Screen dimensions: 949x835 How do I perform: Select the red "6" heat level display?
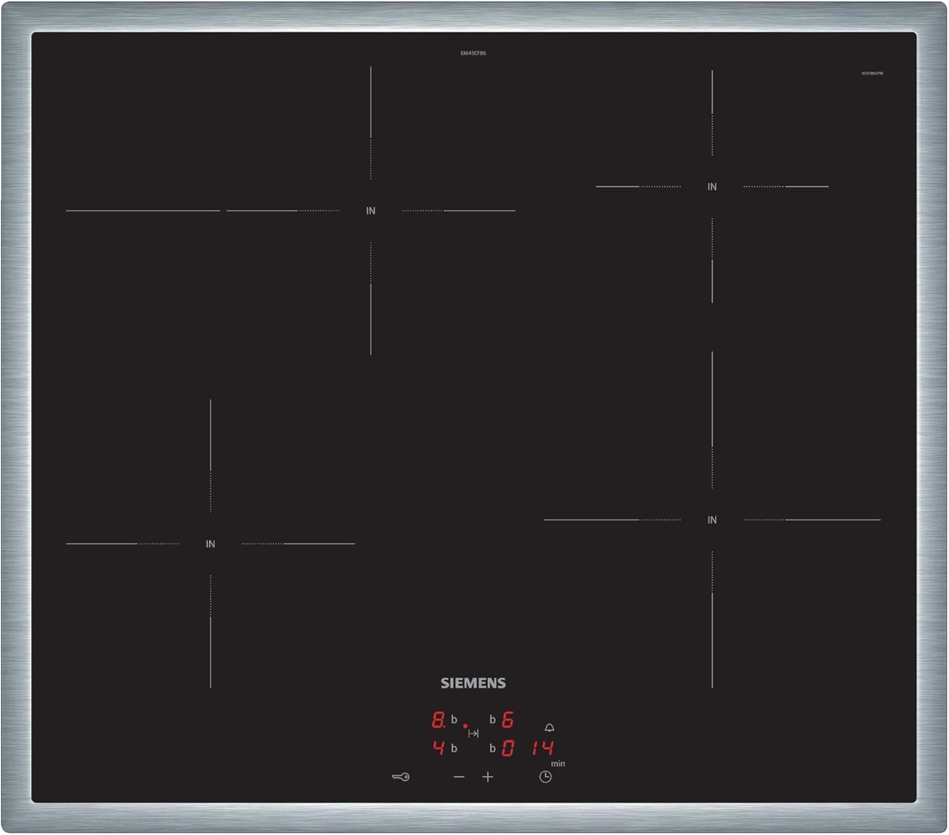pos(507,719)
